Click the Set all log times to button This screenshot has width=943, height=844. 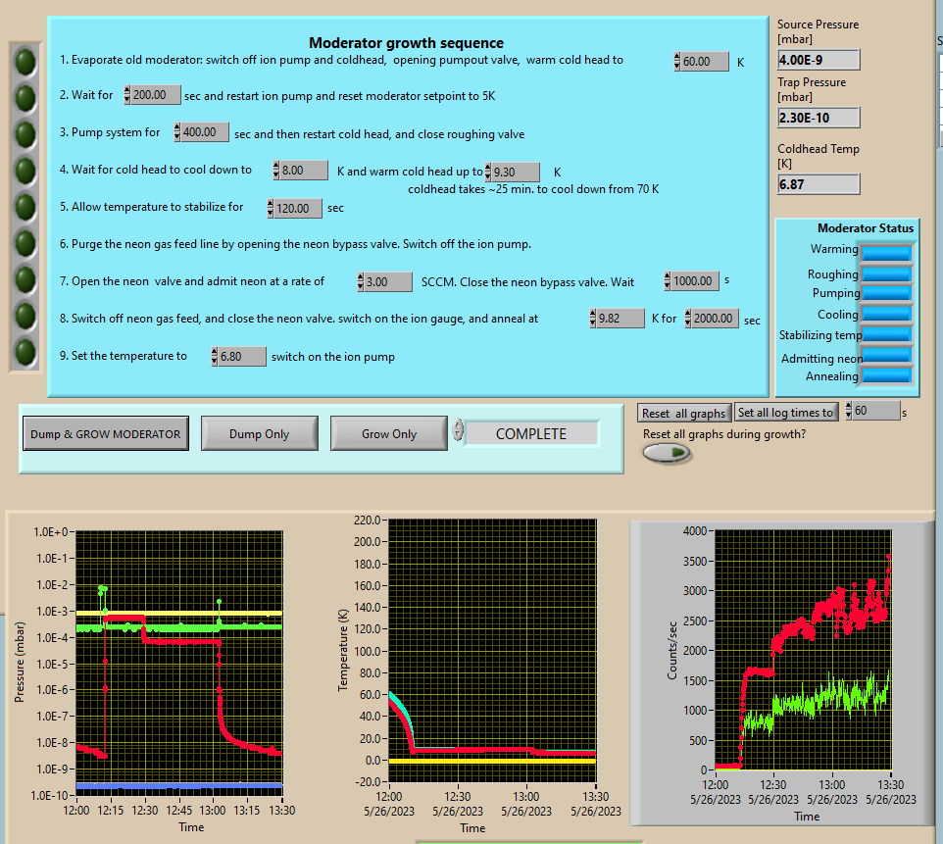[x=787, y=413]
